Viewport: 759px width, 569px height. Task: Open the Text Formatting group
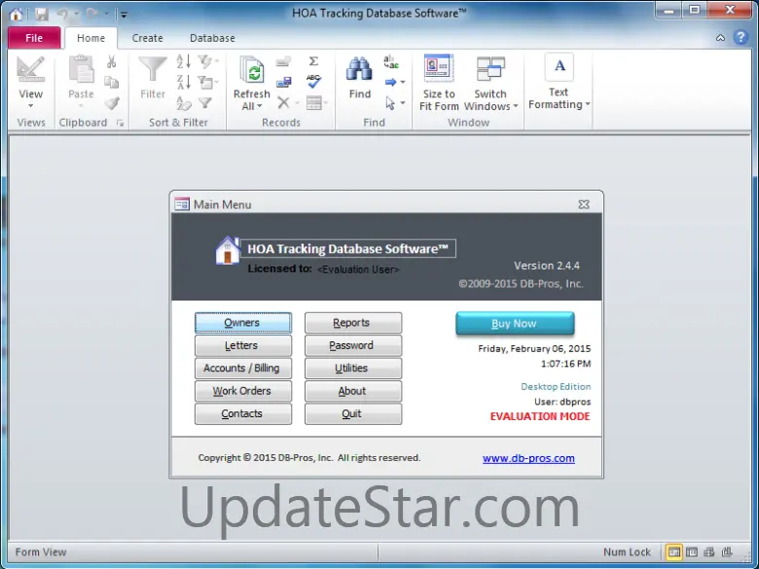coord(560,82)
